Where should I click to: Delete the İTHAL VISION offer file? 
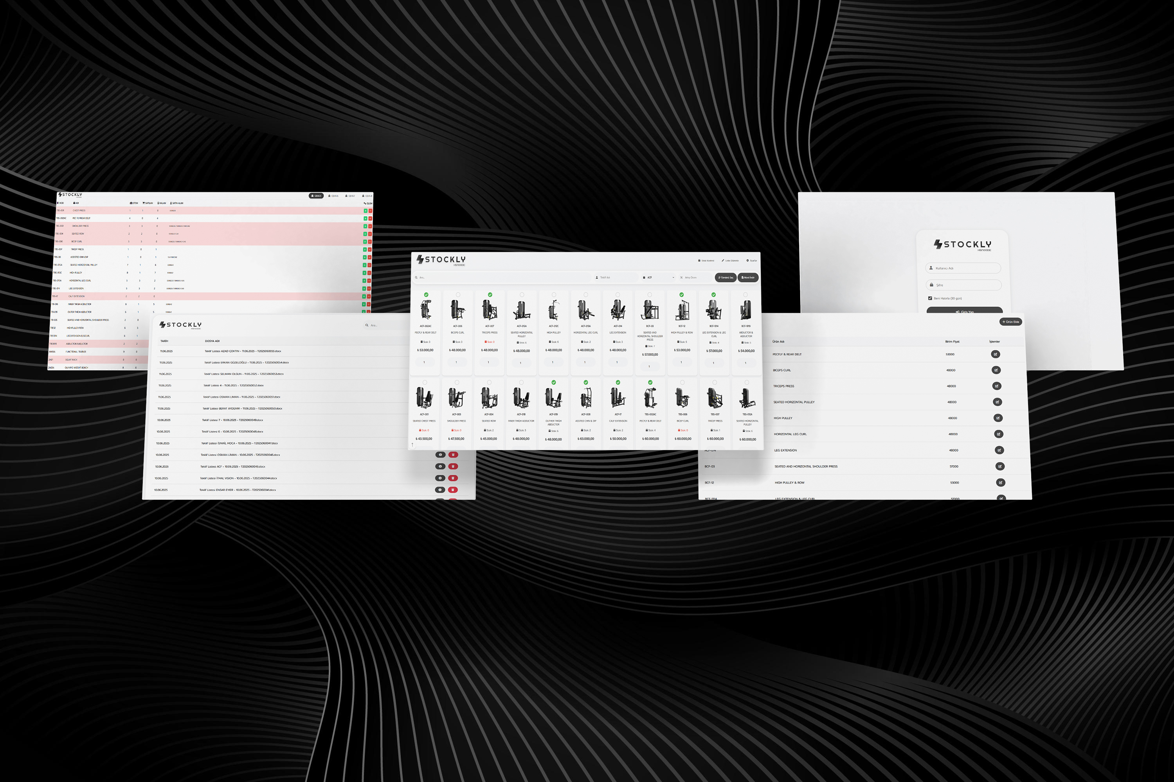[x=453, y=478]
